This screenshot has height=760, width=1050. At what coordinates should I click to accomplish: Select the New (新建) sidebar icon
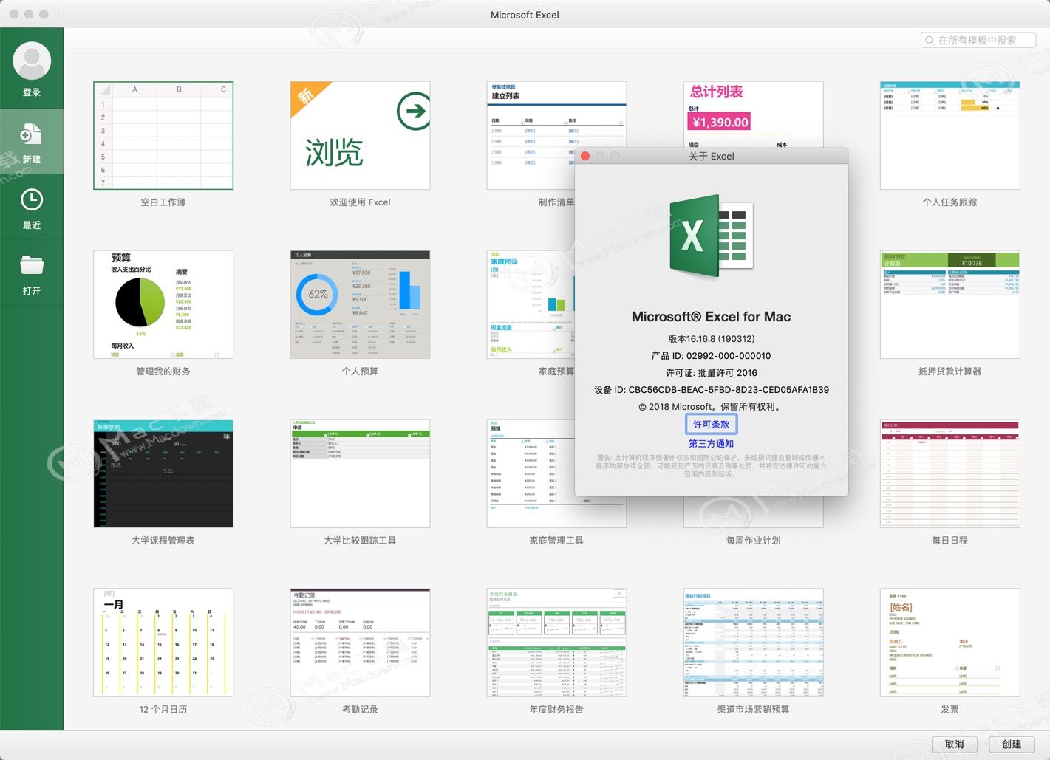pyautogui.click(x=31, y=134)
